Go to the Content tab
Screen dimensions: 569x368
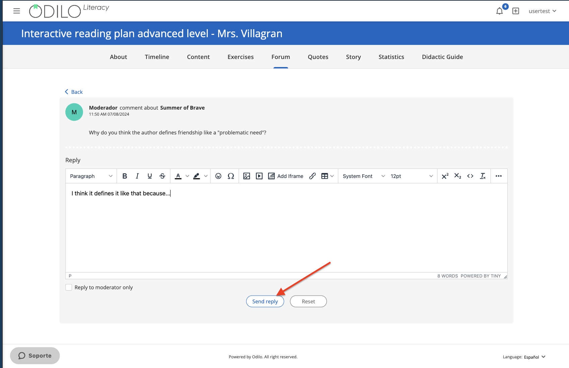coord(198,57)
